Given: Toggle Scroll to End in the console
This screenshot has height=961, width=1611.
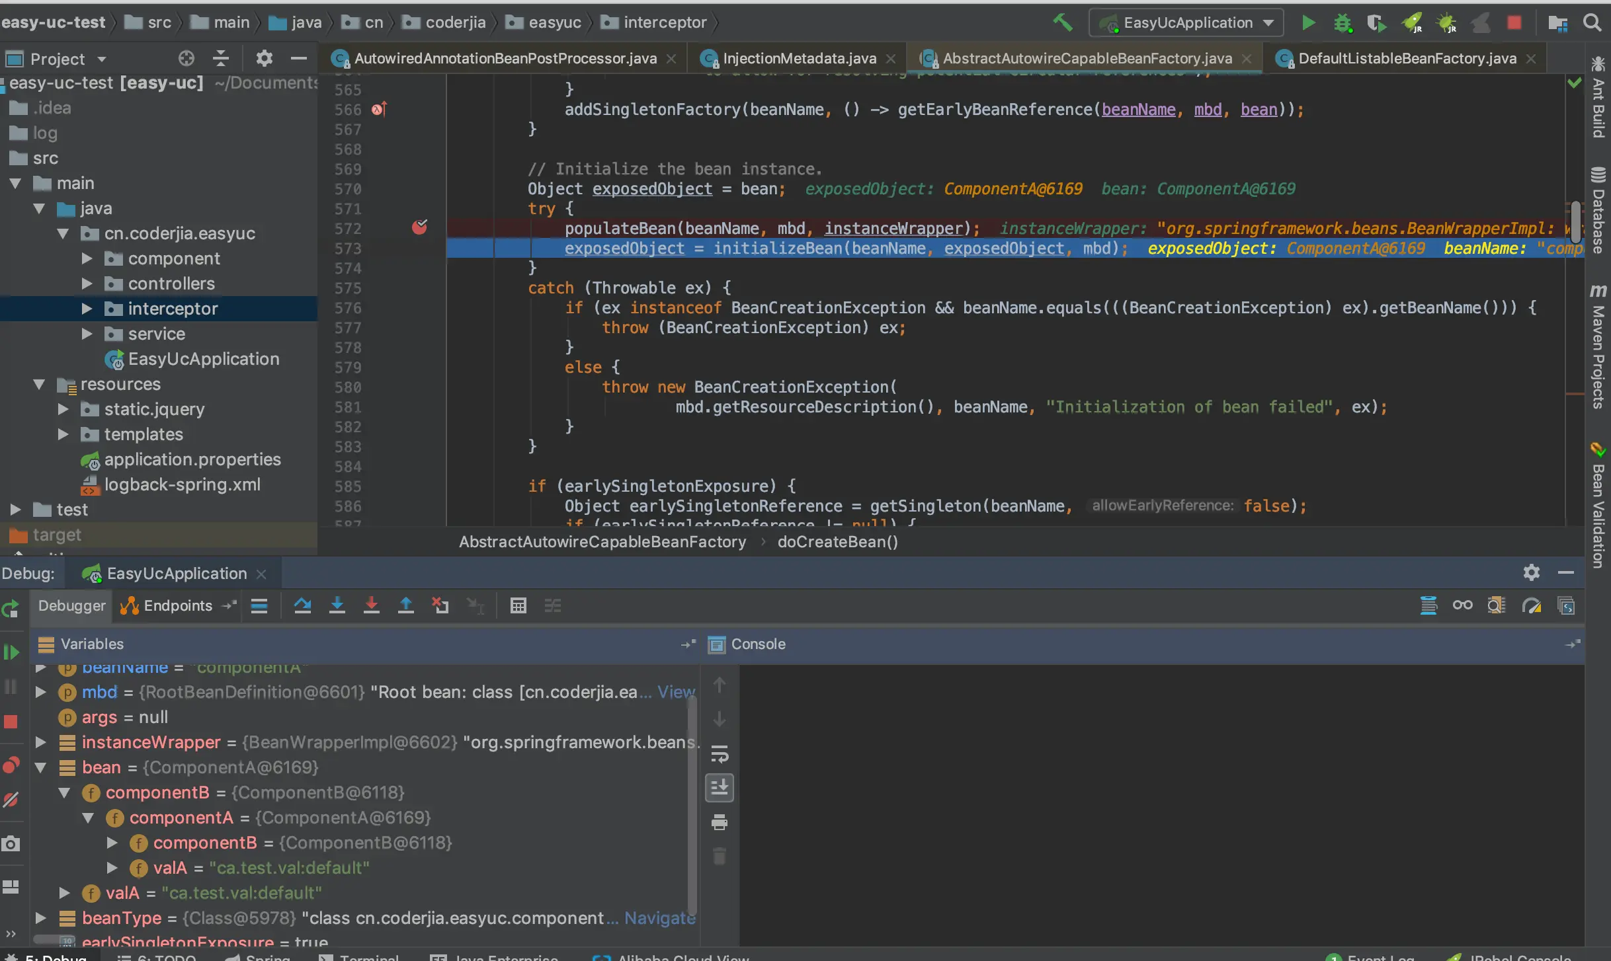Looking at the screenshot, I should coord(720,788).
